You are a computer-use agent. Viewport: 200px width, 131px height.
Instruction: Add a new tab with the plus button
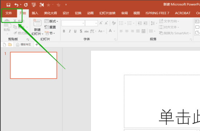37,45
